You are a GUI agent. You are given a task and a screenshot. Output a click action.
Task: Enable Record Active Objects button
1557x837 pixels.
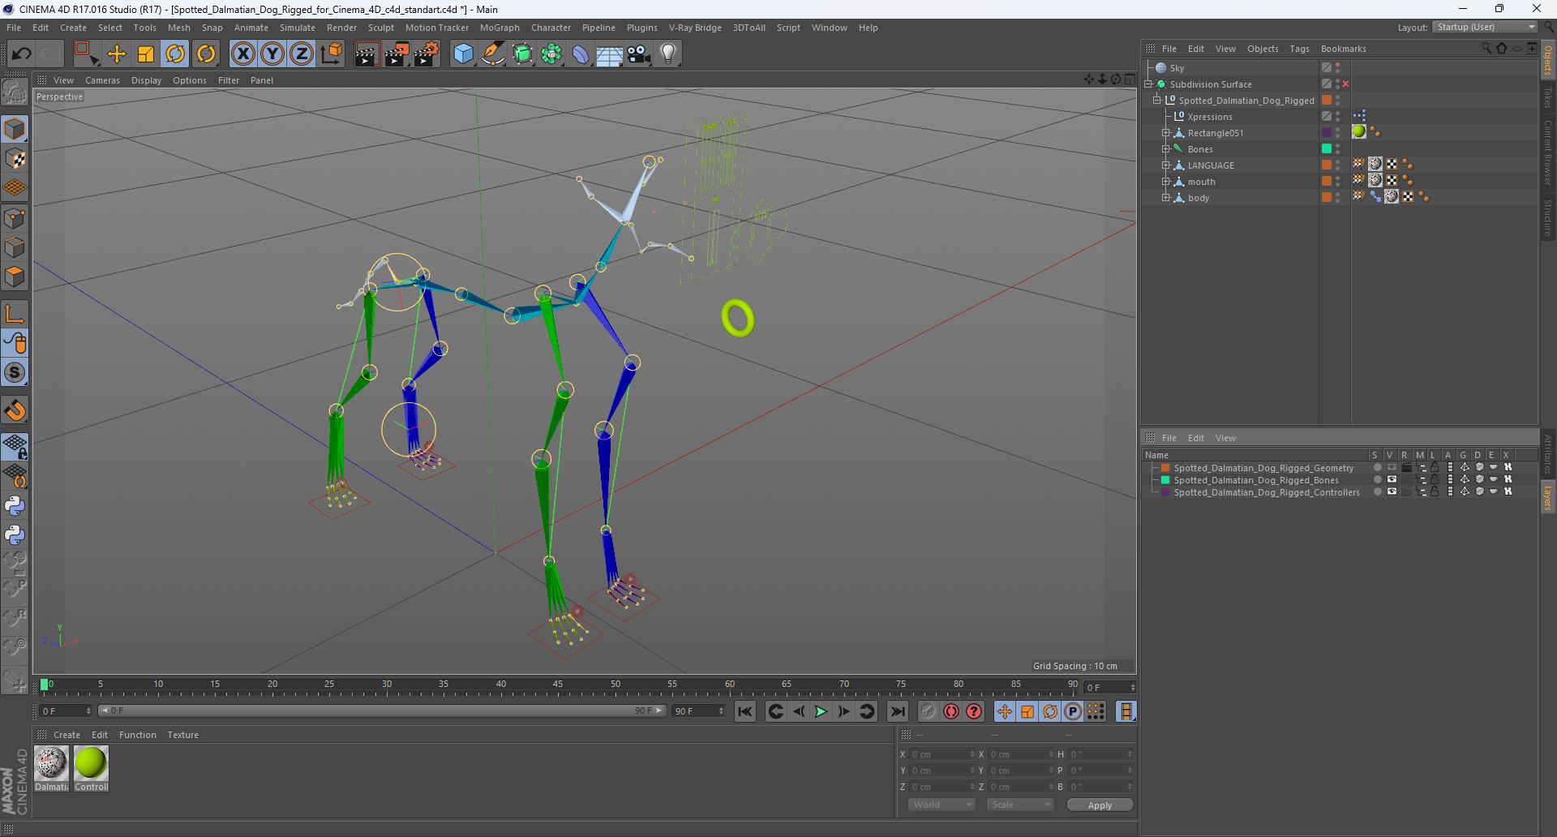[x=929, y=711]
